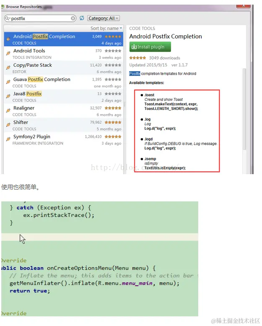Click the description panel vertical scrollbar
Viewport: 262px width, 326px height.
[244, 109]
